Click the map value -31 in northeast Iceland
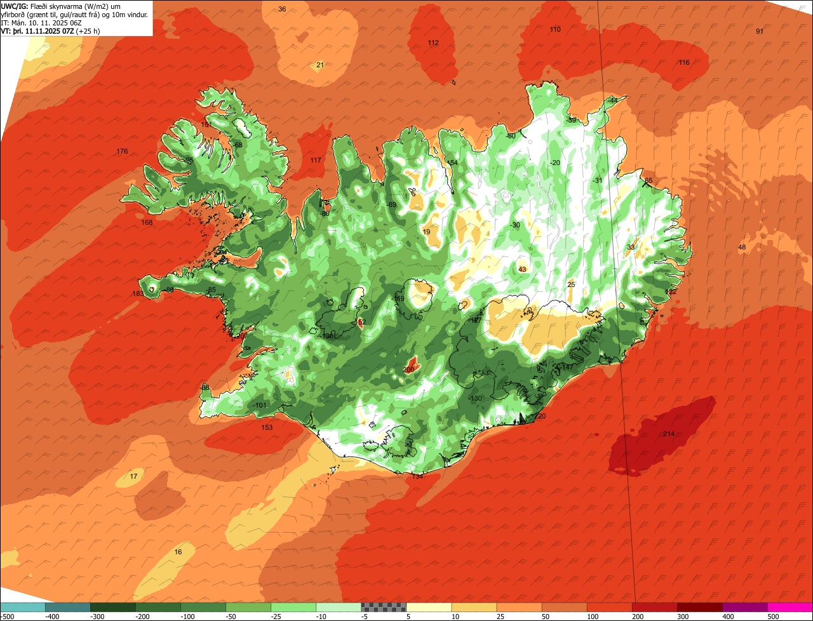 point(597,181)
